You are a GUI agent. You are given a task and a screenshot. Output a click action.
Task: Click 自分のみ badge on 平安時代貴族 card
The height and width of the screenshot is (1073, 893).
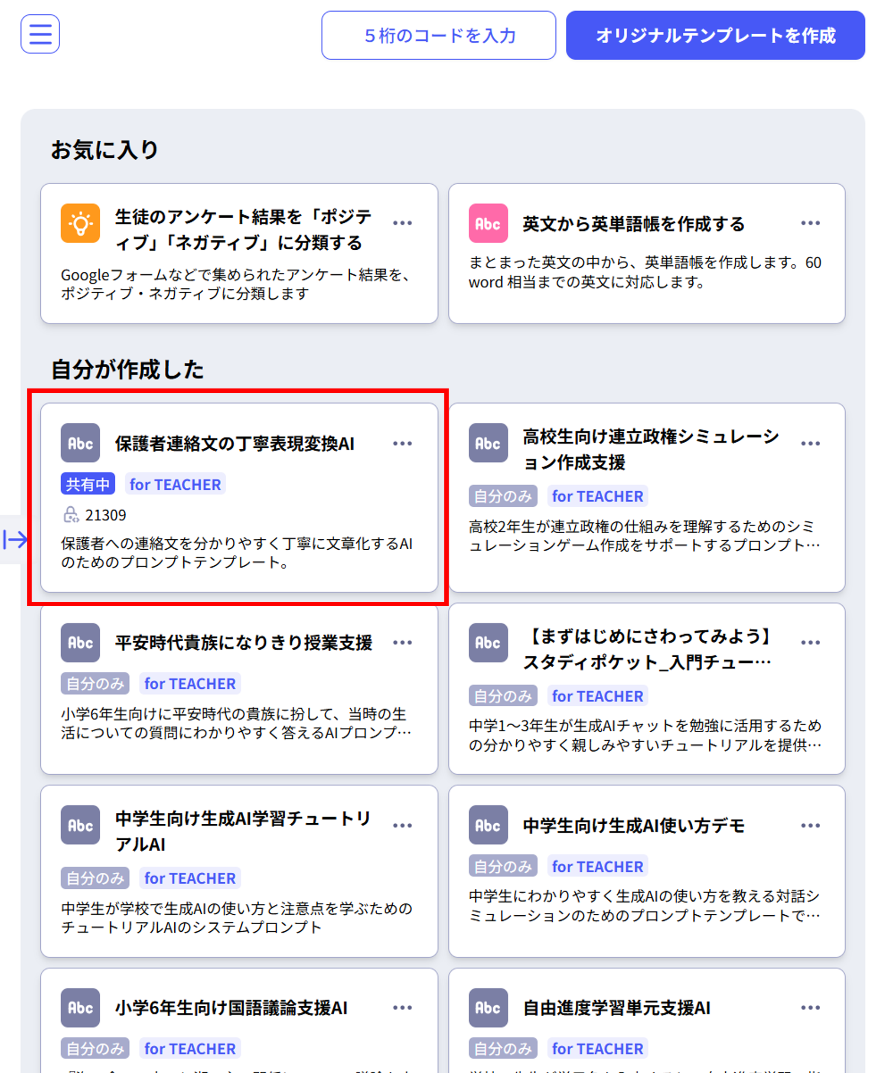(x=95, y=684)
